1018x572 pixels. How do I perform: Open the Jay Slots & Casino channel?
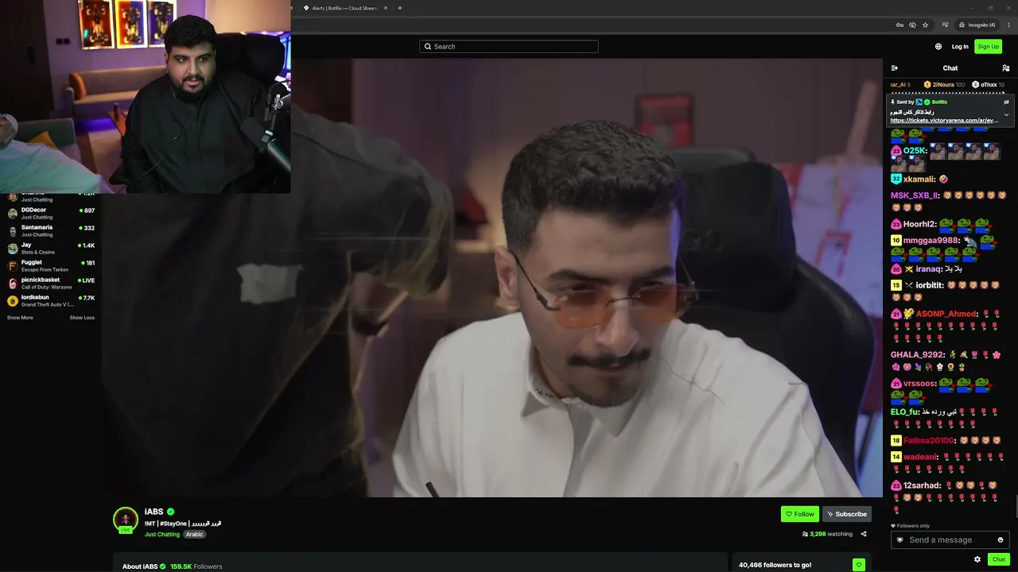51,249
